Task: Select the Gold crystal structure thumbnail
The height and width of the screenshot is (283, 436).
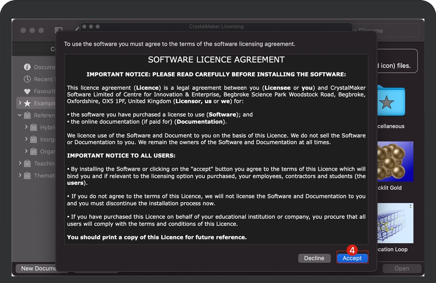Action: click(395, 162)
